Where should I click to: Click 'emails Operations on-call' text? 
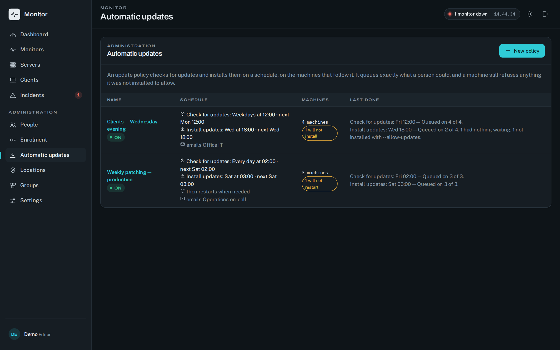point(216,199)
